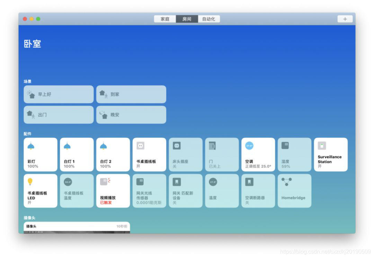The height and width of the screenshot is (258, 374).
Task: Toggle the 书桌插线板 power strip off
Action: (149, 154)
